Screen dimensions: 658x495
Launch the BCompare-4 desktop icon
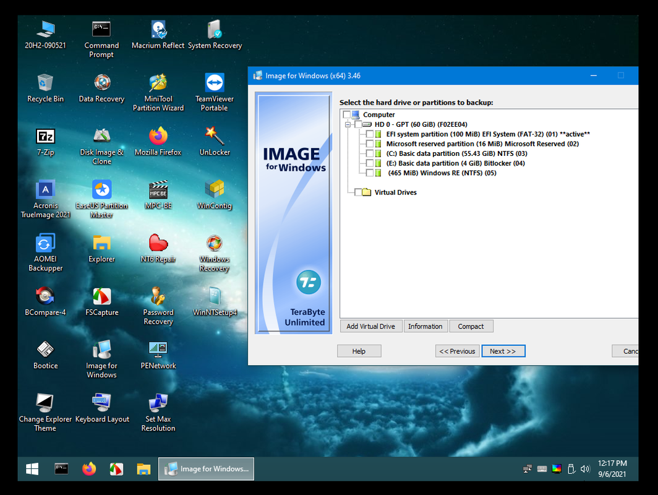coord(45,301)
